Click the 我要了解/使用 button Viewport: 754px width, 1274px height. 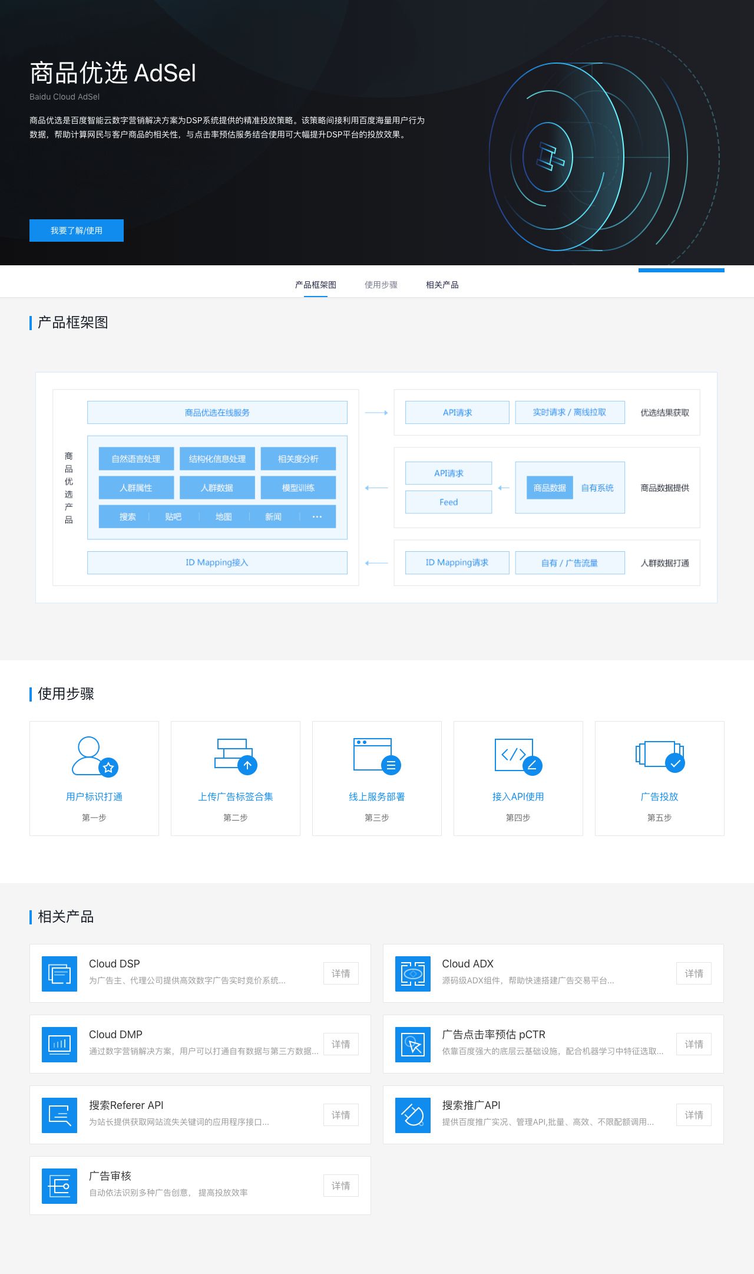click(77, 231)
